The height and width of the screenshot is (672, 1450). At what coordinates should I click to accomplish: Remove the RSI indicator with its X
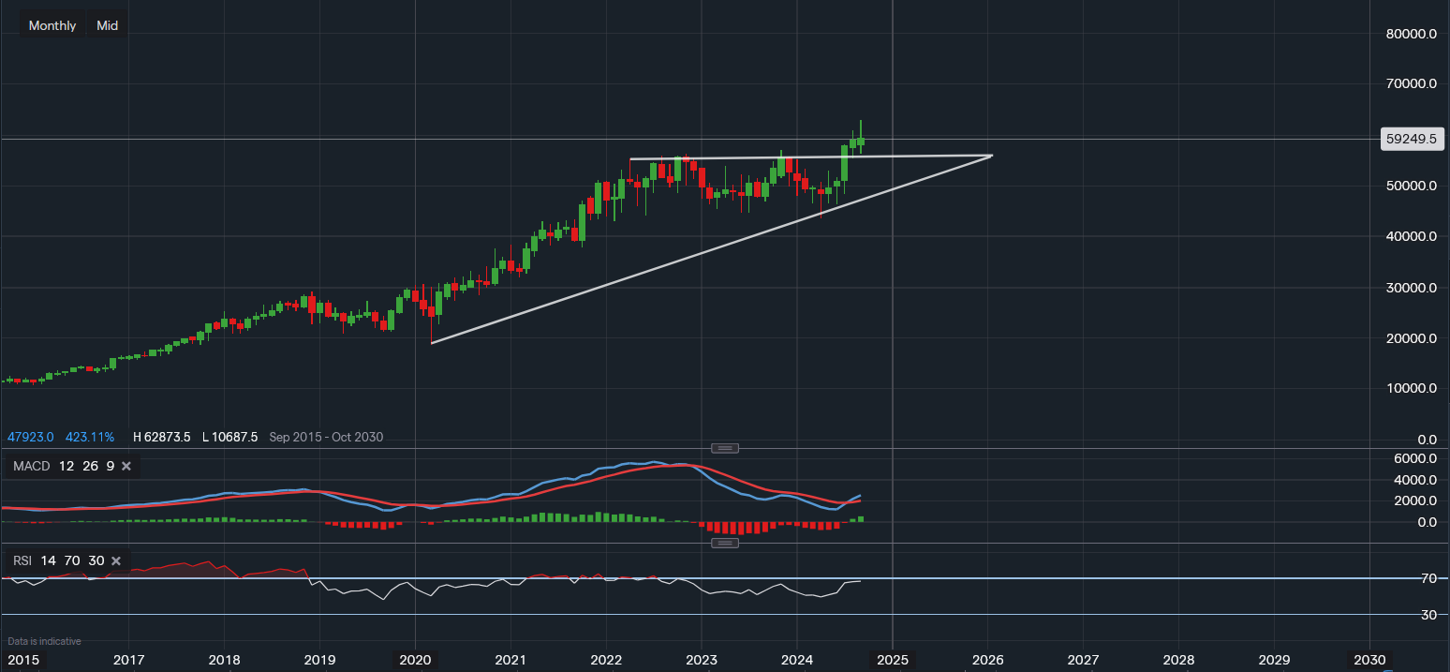tap(116, 560)
